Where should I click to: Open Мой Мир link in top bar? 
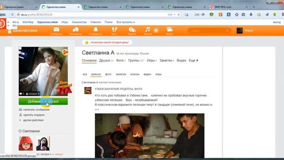pyautogui.click(x=28, y=22)
